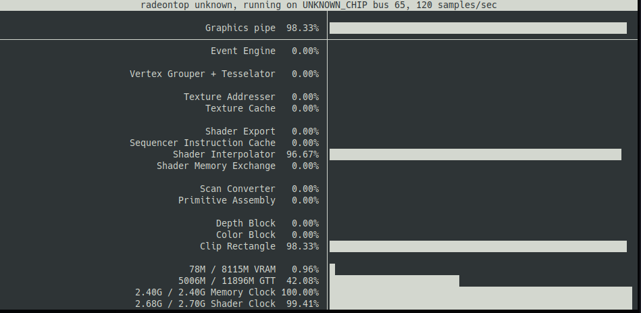This screenshot has height=313, width=641.
Task: Click the Shader Export row label
Action: pos(240,131)
